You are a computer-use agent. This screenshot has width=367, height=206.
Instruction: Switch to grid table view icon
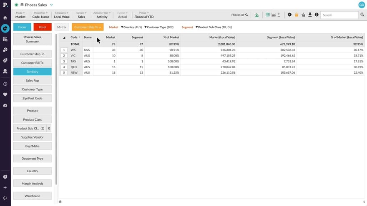(267, 15)
